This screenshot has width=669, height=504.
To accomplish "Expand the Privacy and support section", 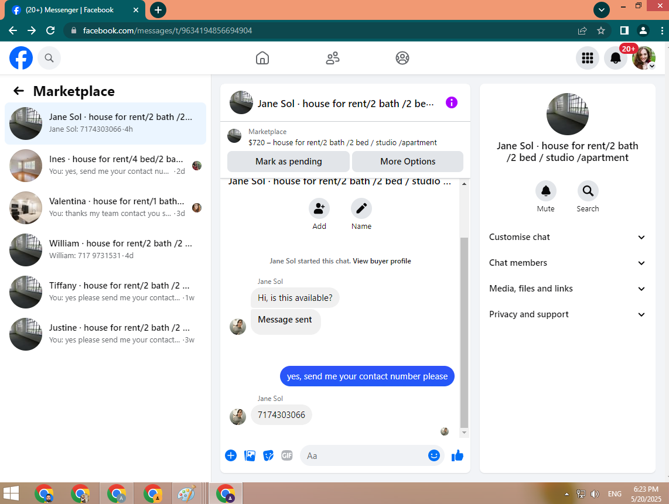I will (567, 314).
